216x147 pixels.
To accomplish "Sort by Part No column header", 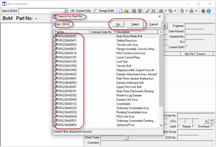I will click(72, 32).
